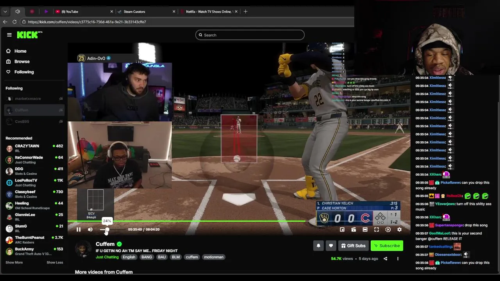Select the BAU tag
Screen dimensions: 500x281
[162, 257]
